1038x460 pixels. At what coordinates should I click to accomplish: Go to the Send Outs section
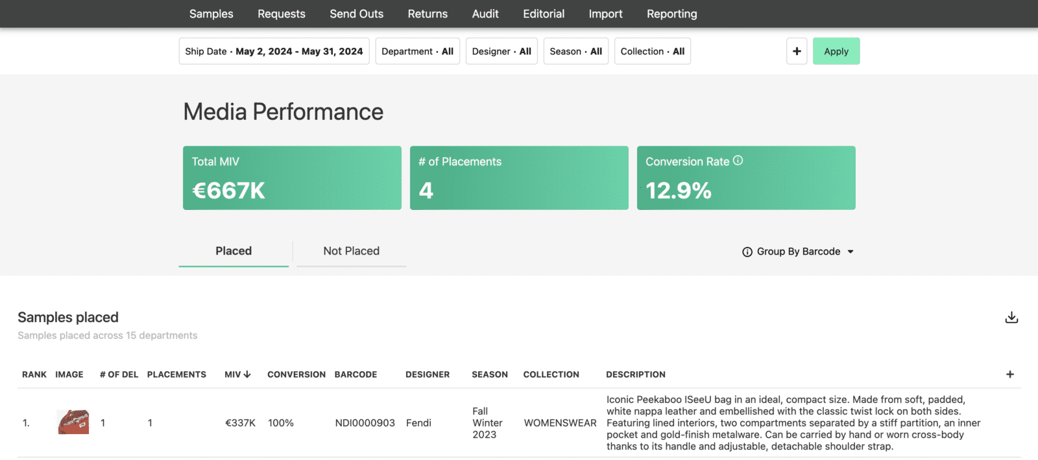click(x=356, y=14)
